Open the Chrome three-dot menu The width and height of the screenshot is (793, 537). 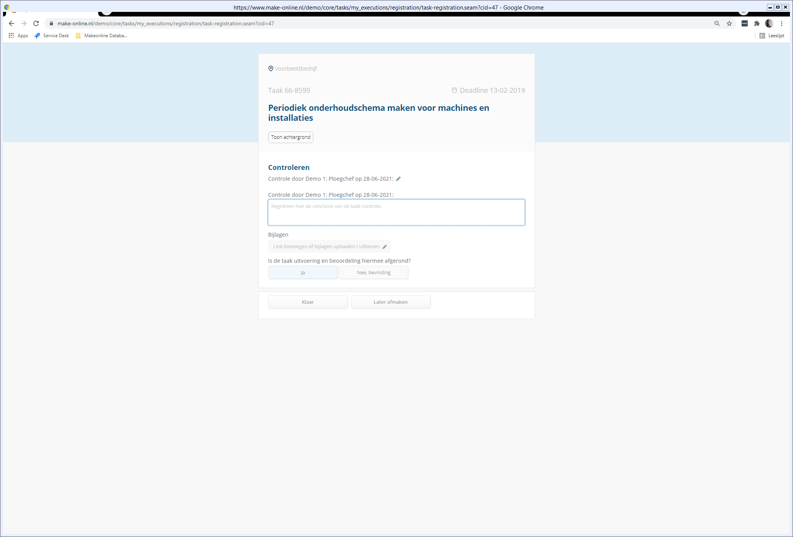pos(782,23)
